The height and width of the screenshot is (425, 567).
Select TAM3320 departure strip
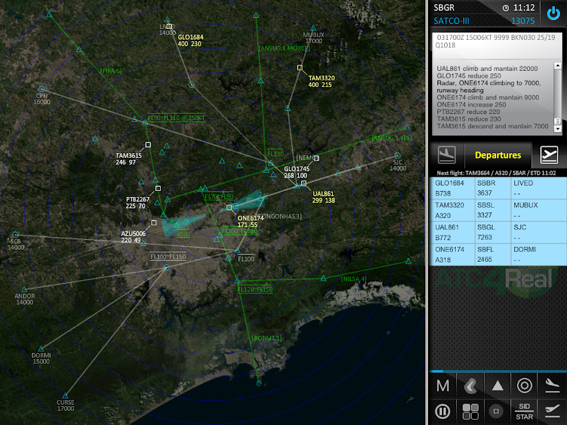pos(498,210)
